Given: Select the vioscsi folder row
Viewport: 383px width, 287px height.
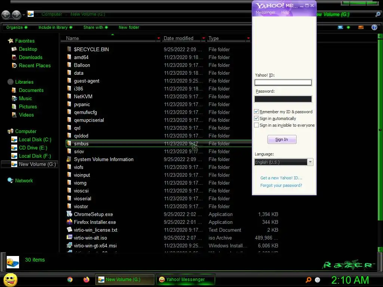Looking at the screenshot, I should click(159, 191).
